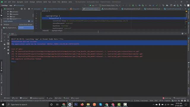
Task: Open the Build menu
Action: (x=45, y=2)
